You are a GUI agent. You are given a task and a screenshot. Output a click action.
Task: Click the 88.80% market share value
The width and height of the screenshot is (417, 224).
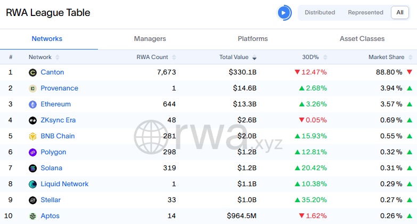[x=389, y=72]
